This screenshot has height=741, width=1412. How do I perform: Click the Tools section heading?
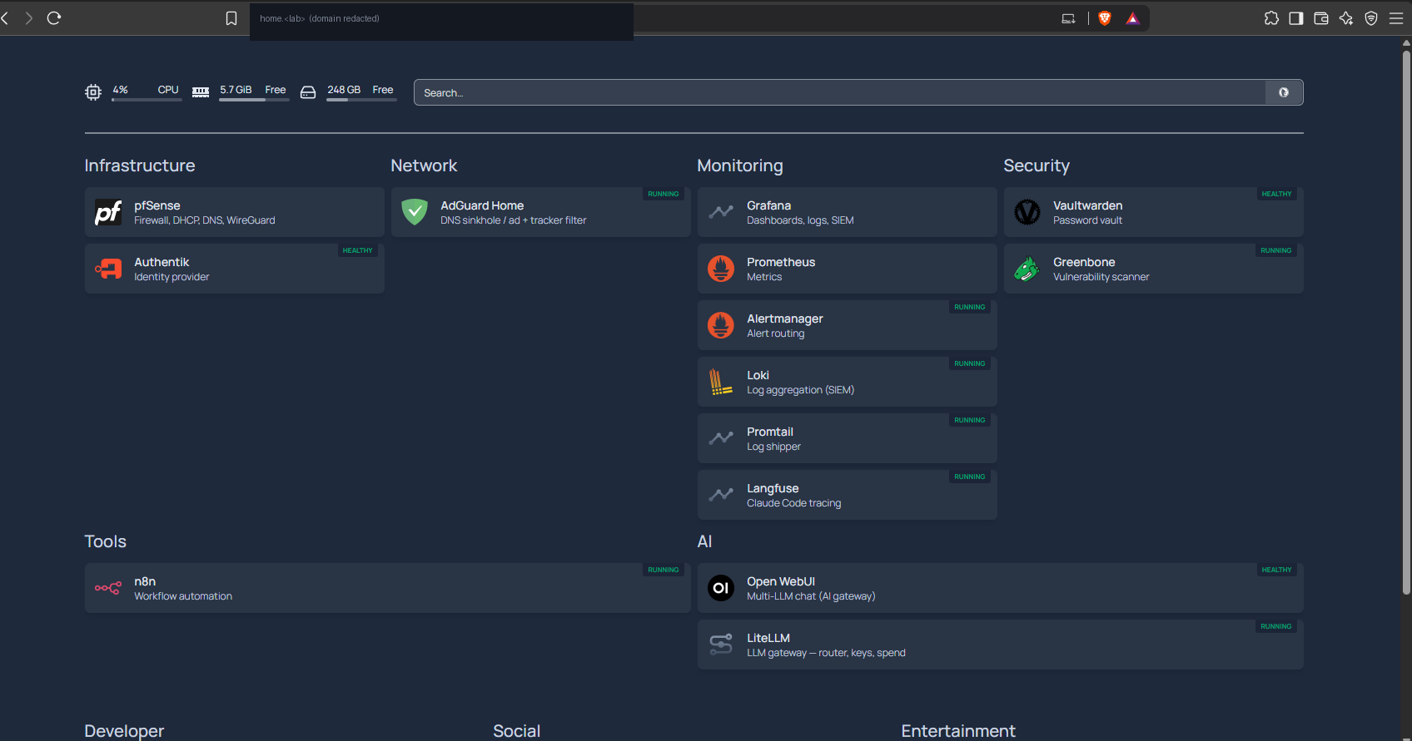(106, 541)
